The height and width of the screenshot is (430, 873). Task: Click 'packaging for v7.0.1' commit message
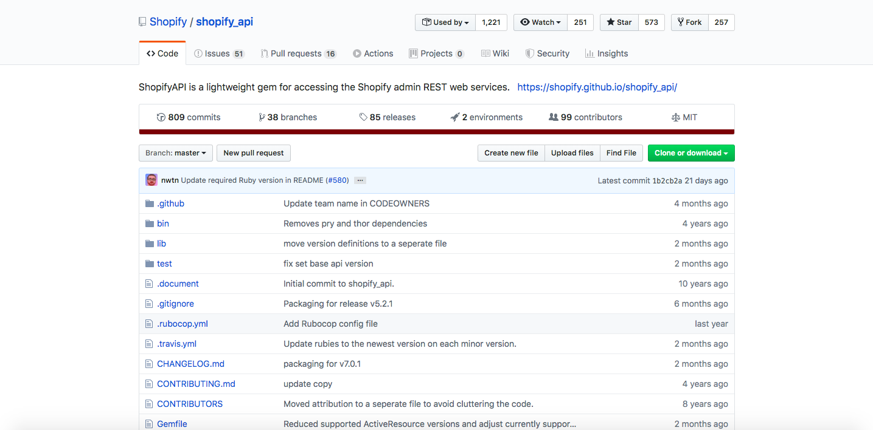tap(322, 364)
